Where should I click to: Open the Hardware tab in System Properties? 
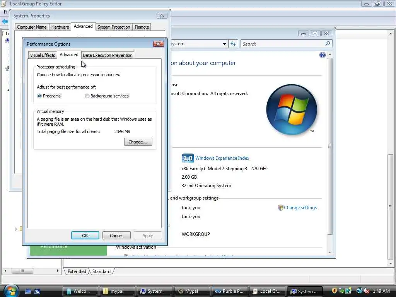60,27
